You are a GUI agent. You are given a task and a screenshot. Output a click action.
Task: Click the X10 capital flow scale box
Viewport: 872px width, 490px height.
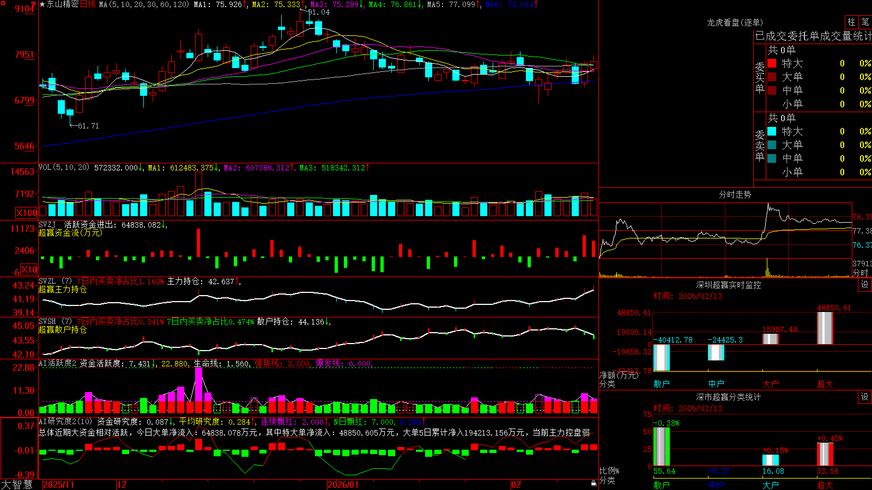(x=28, y=269)
